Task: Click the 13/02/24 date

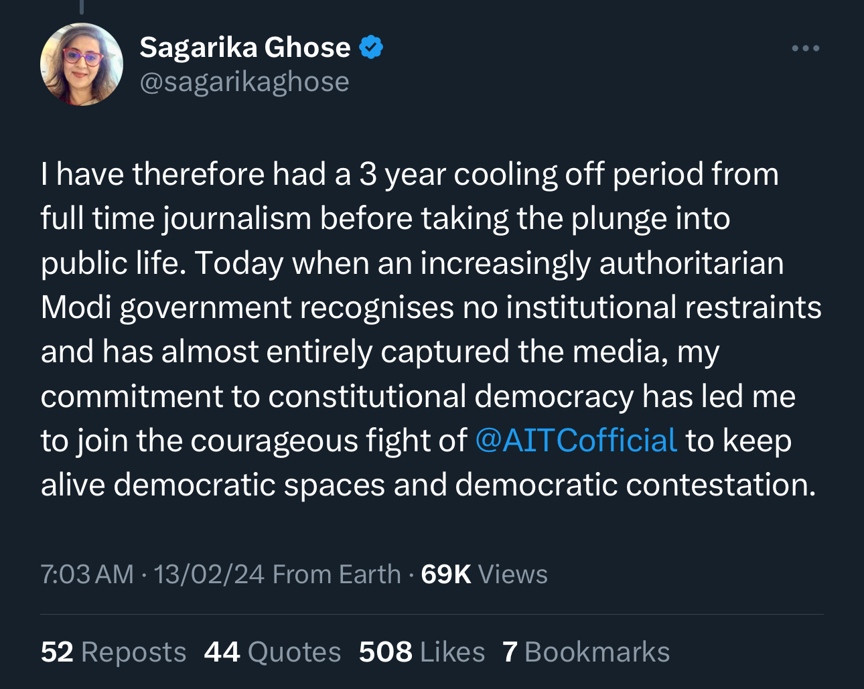Action: (209, 575)
